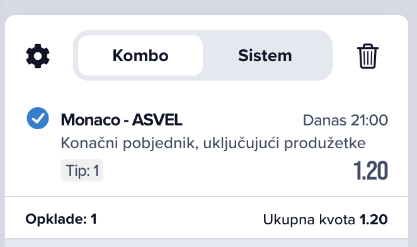The height and width of the screenshot is (247, 417).
Task: Choose Sistem bet type
Action: 265,55
